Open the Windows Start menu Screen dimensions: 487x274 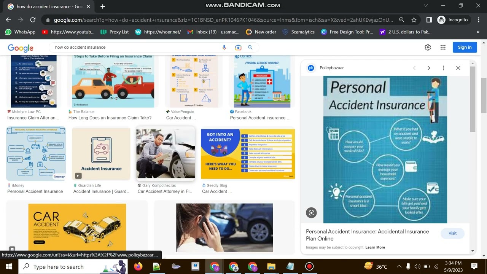[9, 266]
